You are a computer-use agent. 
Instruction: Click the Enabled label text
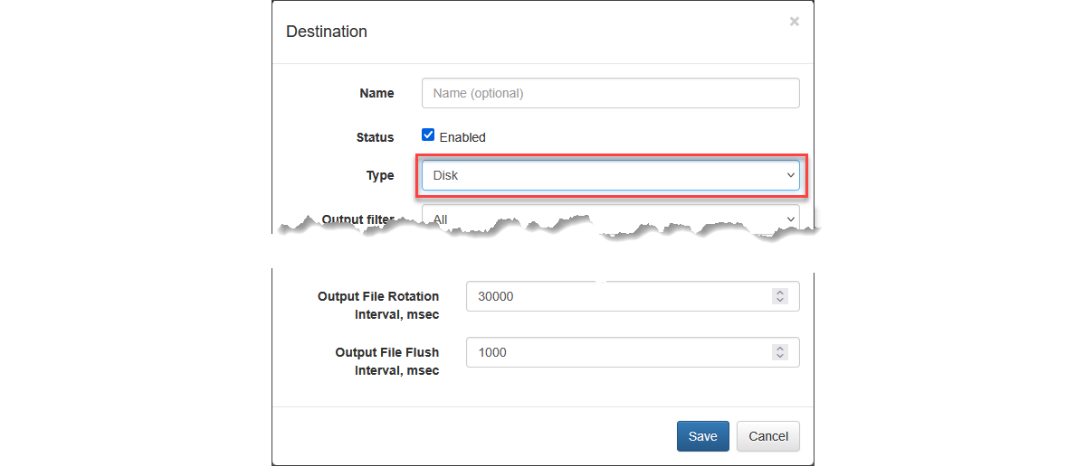click(462, 137)
